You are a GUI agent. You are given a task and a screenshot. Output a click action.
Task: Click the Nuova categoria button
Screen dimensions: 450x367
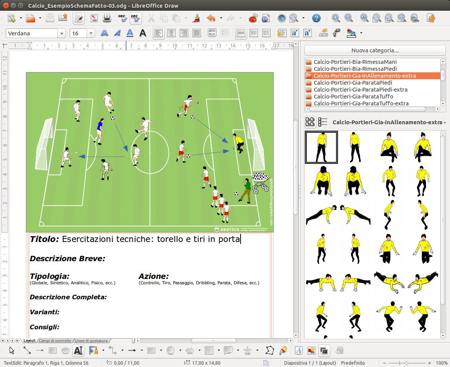375,50
